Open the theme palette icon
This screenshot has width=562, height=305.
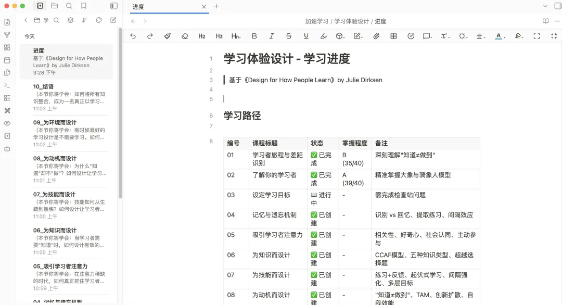point(99,20)
